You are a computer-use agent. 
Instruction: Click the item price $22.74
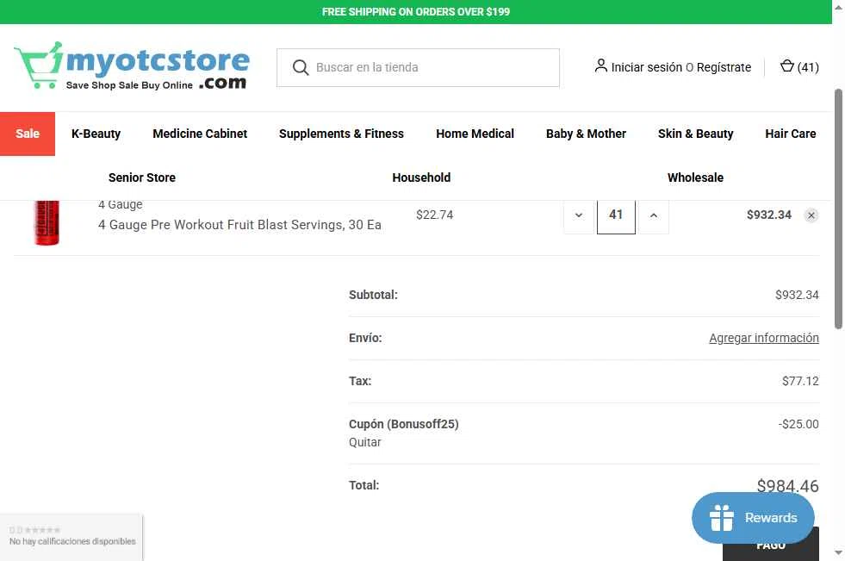coord(434,215)
